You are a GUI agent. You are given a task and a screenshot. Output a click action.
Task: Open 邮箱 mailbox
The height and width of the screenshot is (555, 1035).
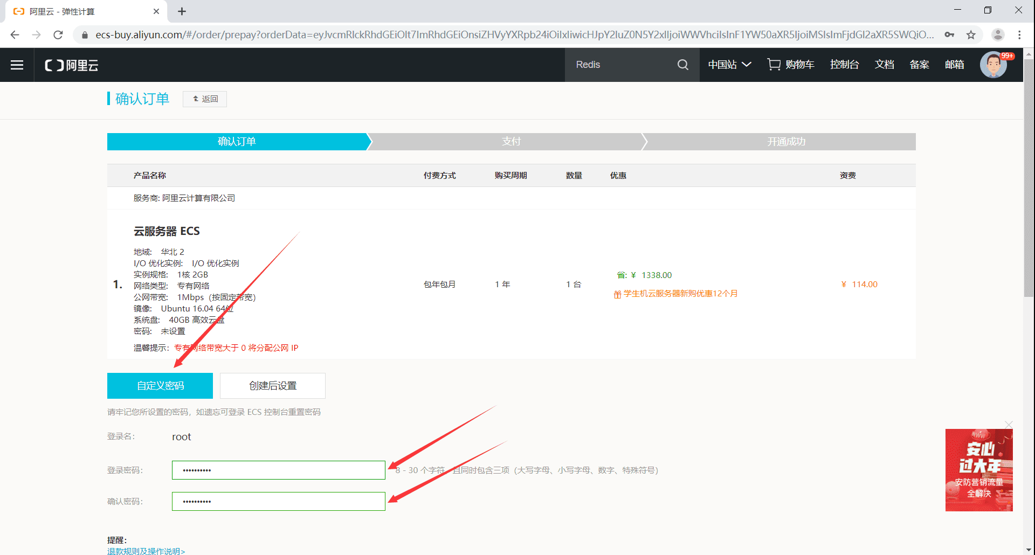(x=954, y=65)
